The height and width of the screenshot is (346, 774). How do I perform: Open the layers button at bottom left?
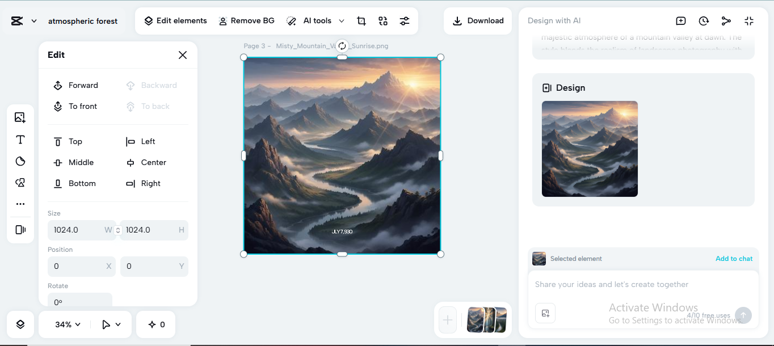20,324
